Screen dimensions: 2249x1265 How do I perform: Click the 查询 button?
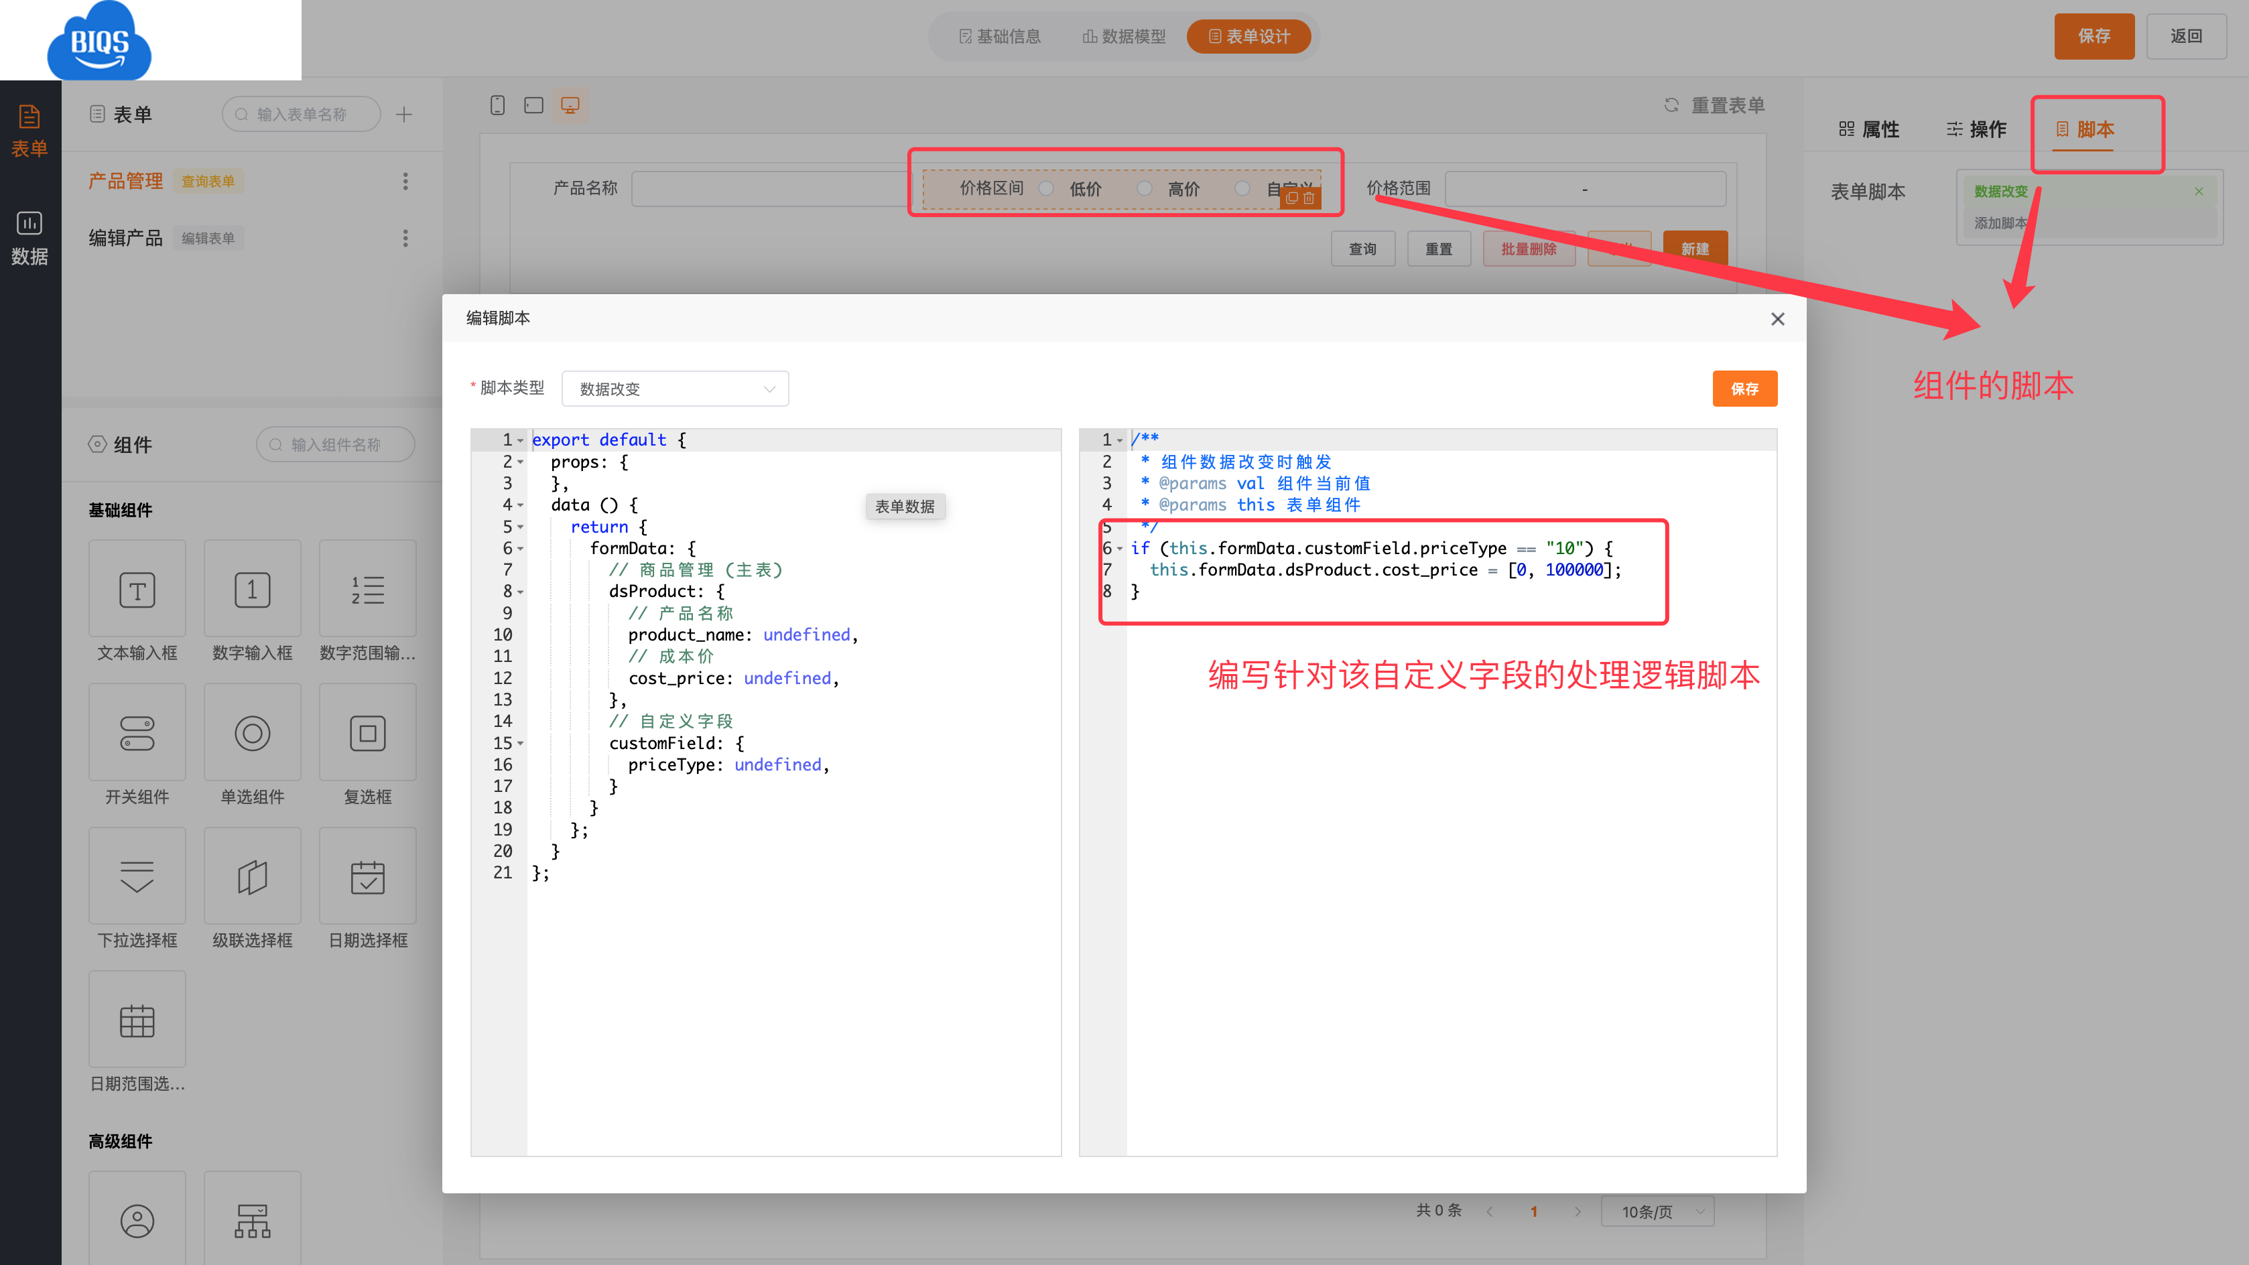(x=1363, y=249)
